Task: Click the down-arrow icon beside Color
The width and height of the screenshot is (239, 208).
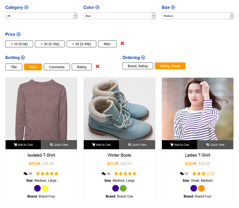Action: (x=97, y=7)
